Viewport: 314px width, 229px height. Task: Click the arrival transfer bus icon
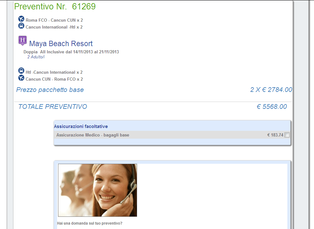[x=21, y=26]
